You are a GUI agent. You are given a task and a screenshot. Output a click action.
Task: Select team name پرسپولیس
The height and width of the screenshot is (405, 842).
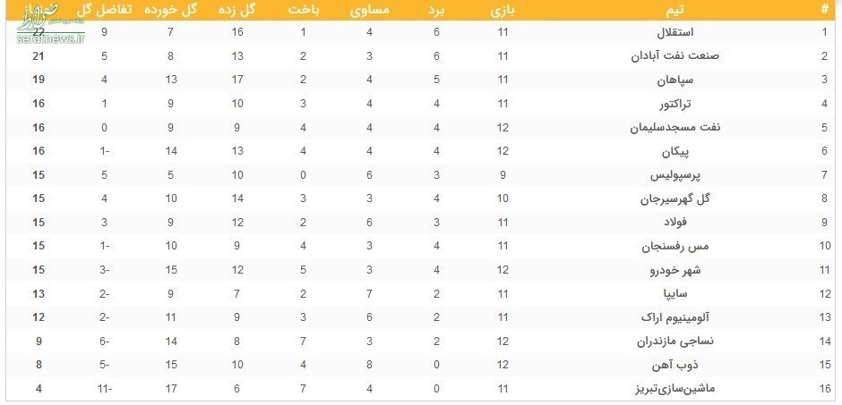(x=675, y=175)
